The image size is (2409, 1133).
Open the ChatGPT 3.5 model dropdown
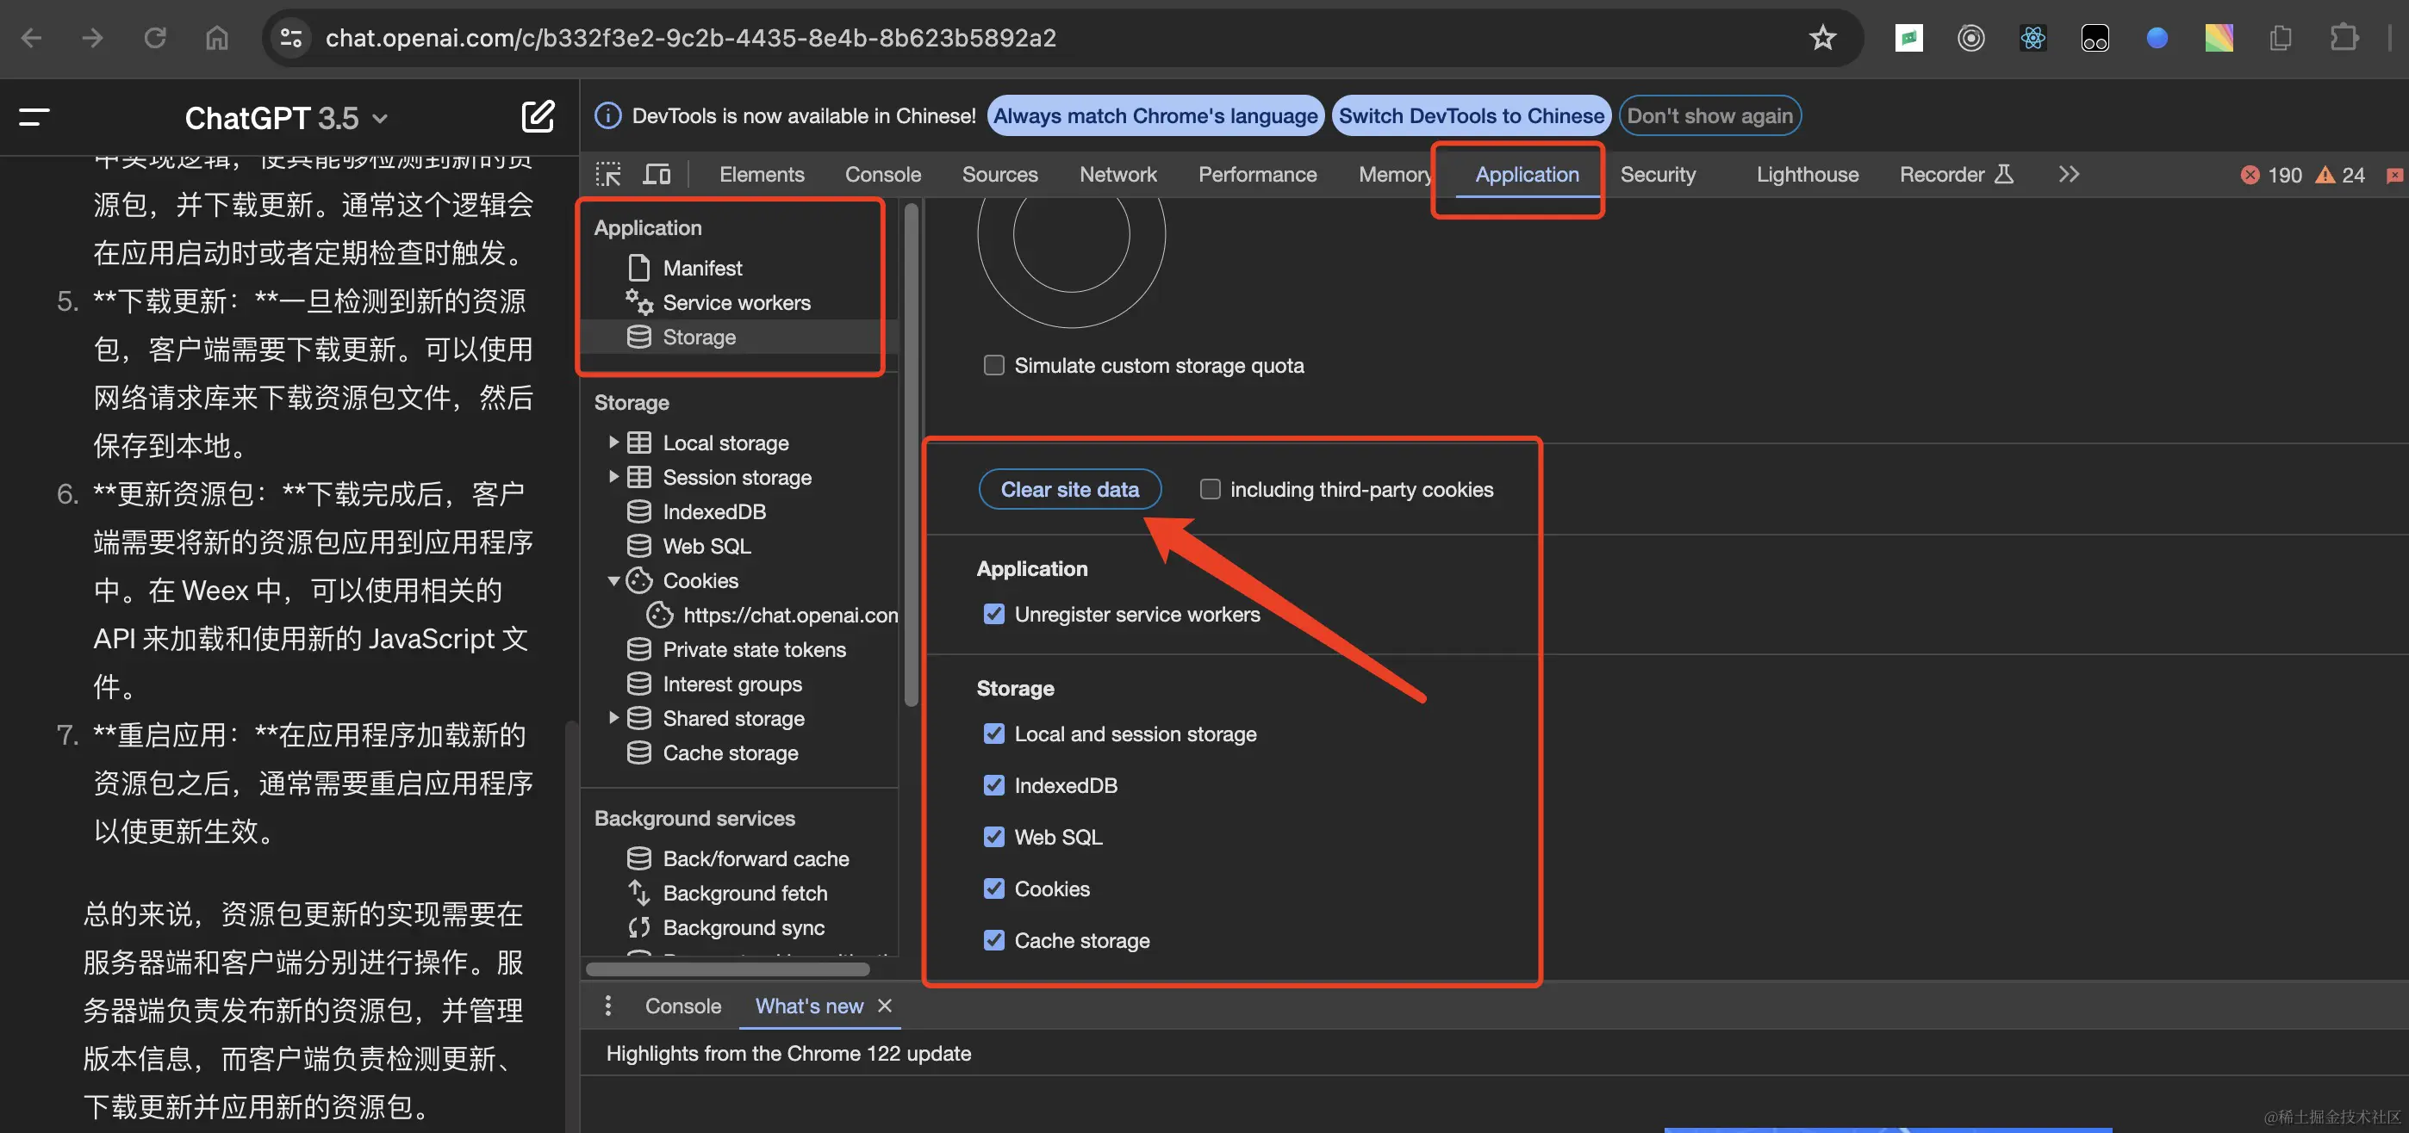tap(286, 119)
